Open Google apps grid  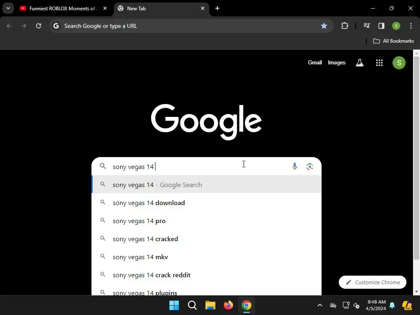[x=379, y=63]
